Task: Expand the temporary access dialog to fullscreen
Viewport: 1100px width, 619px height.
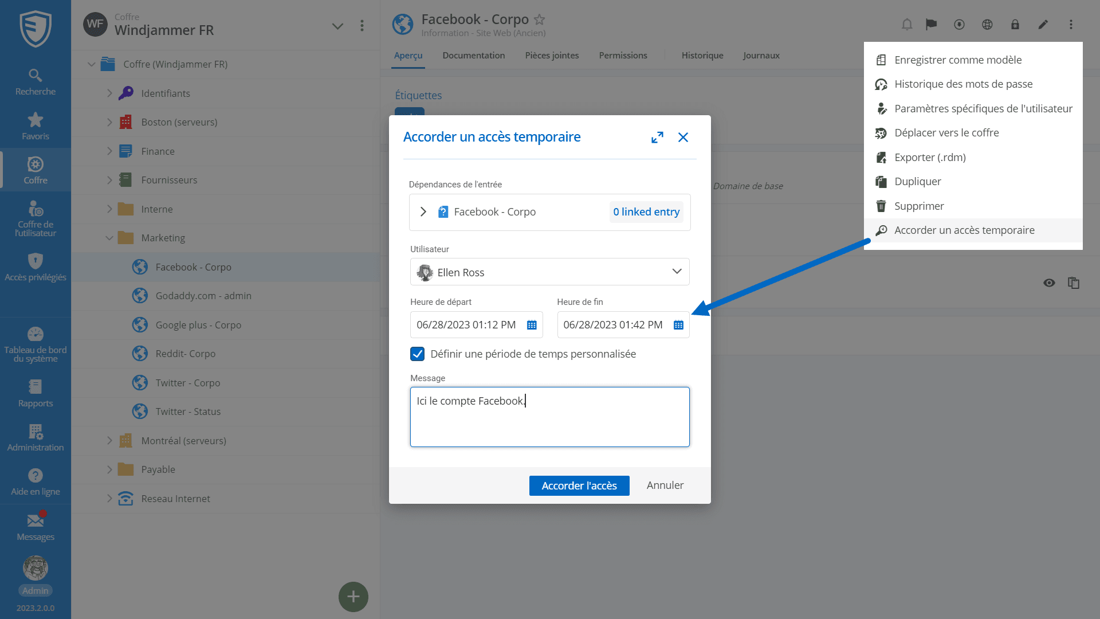Action: click(657, 138)
